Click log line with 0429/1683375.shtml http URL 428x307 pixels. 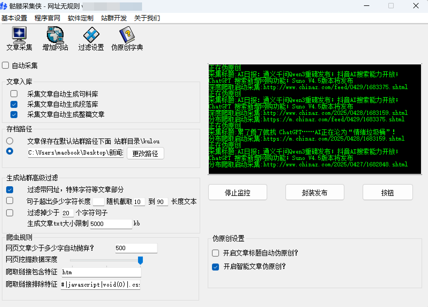[x=308, y=87]
